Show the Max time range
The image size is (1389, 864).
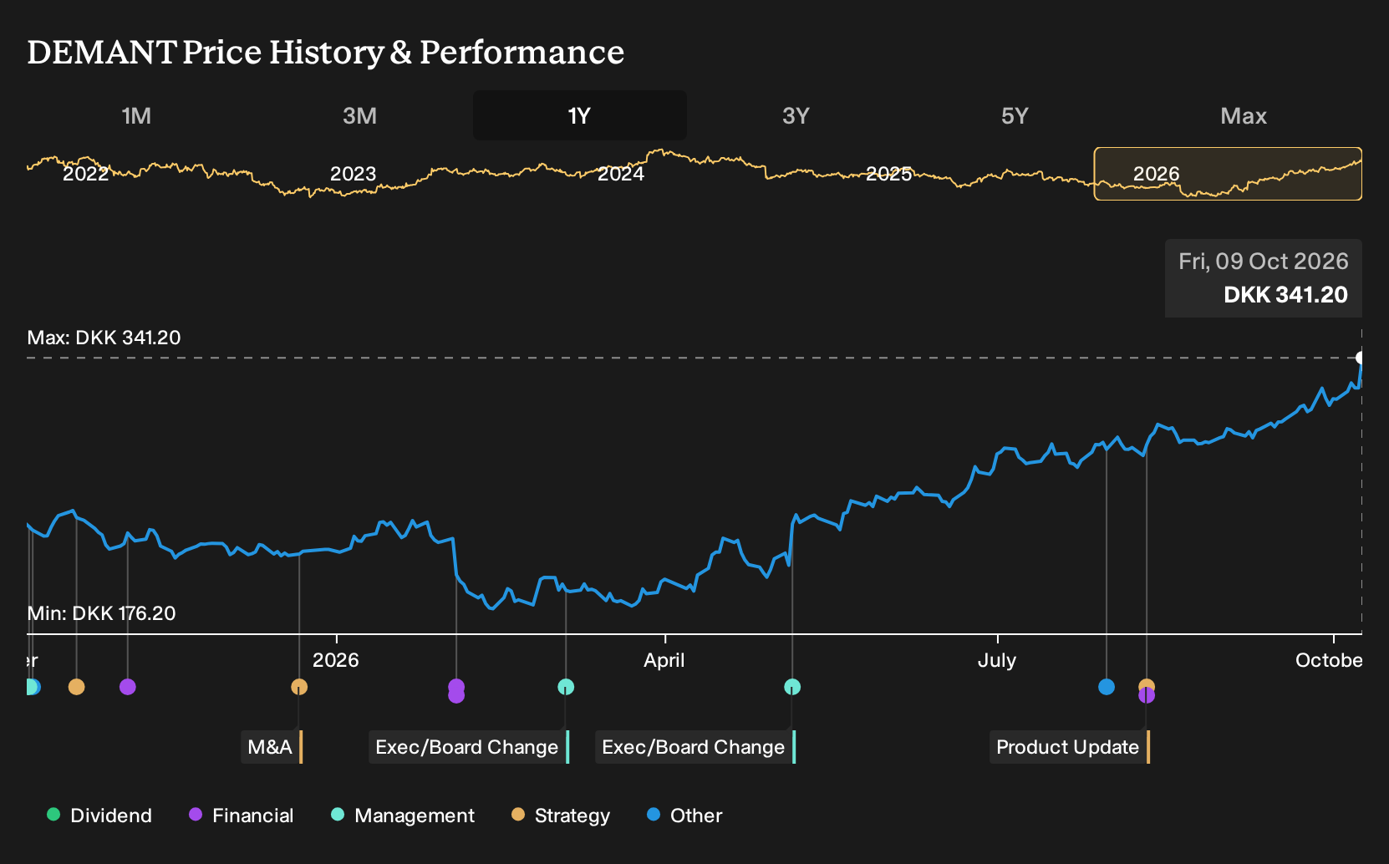point(1244,115)
